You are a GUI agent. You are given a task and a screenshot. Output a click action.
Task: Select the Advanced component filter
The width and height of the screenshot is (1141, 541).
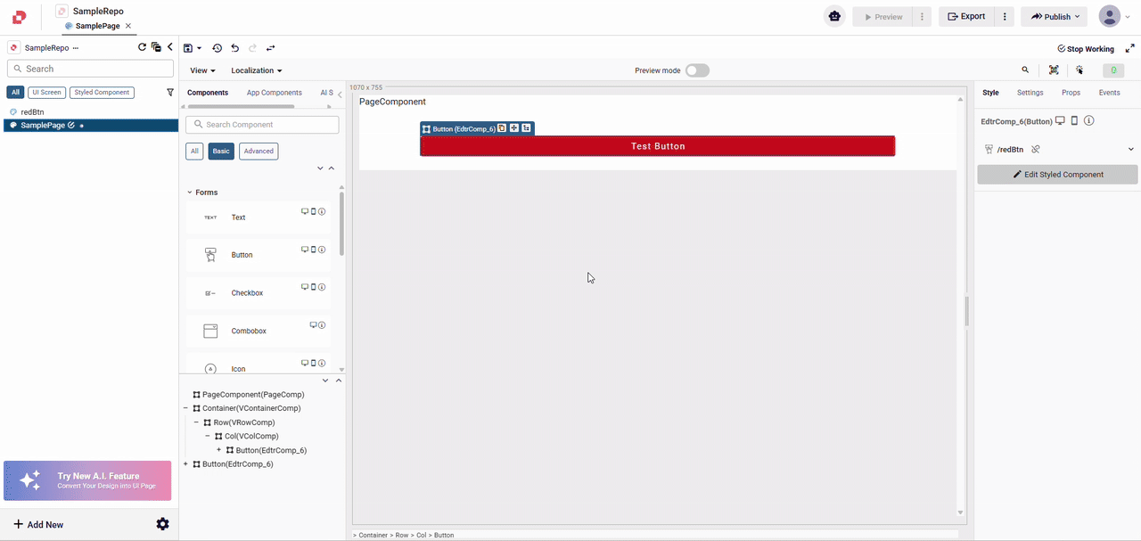click(x=259, y=152)
